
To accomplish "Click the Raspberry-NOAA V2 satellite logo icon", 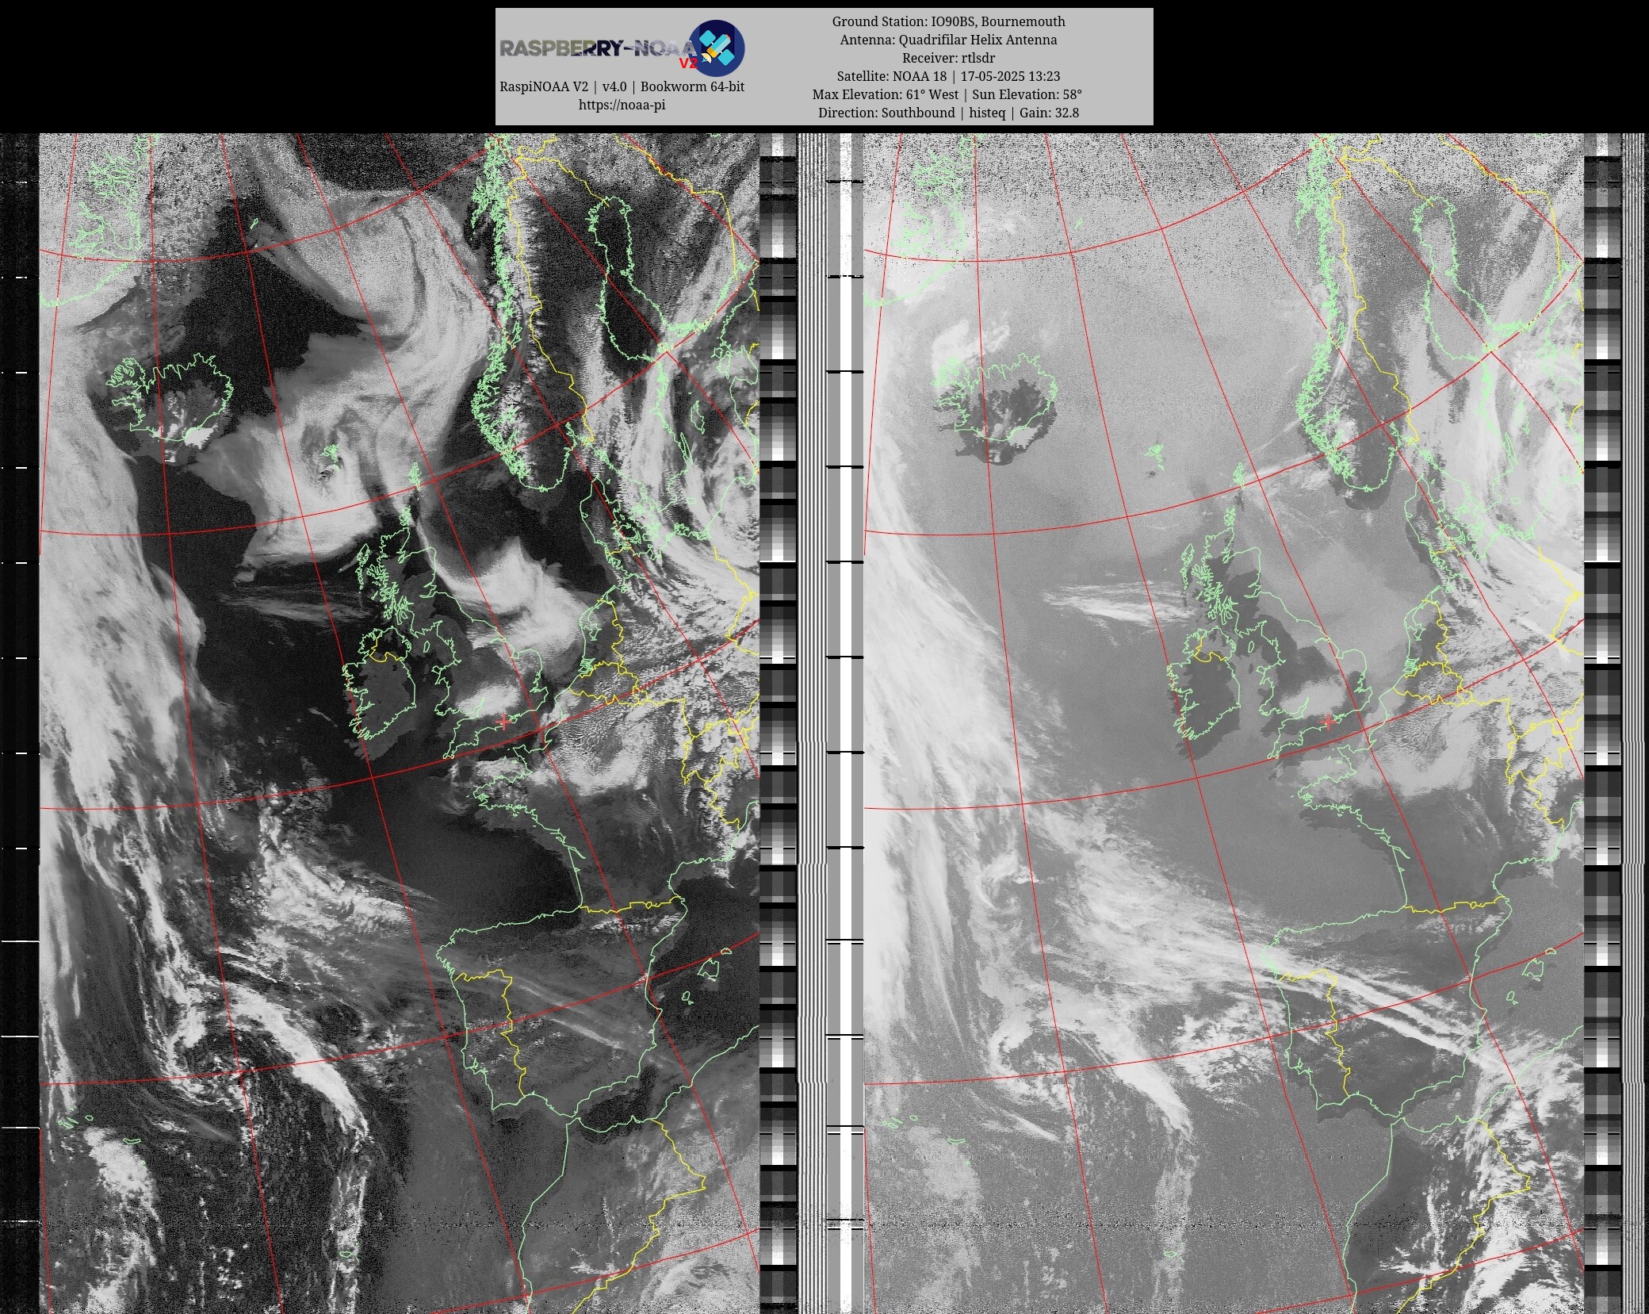I will click(716, 48).
